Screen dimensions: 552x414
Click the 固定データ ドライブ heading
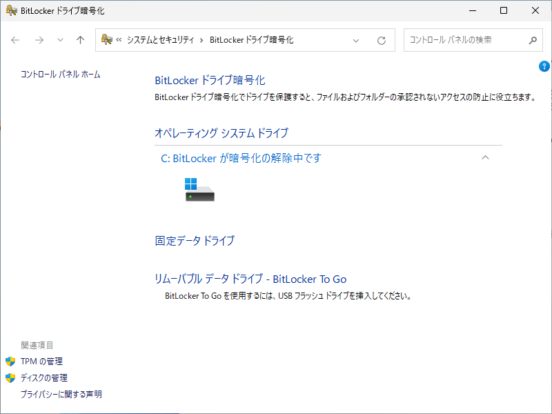pos(195,241)
